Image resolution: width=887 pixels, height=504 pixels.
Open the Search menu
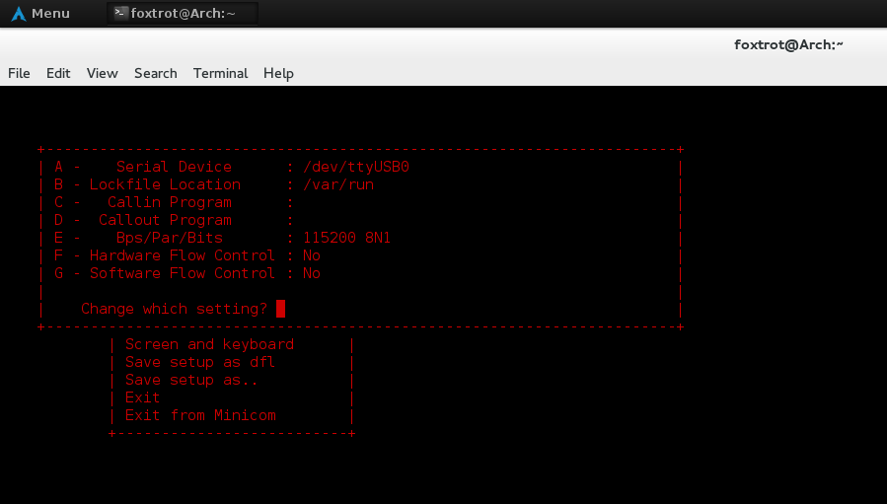[155, 73]
